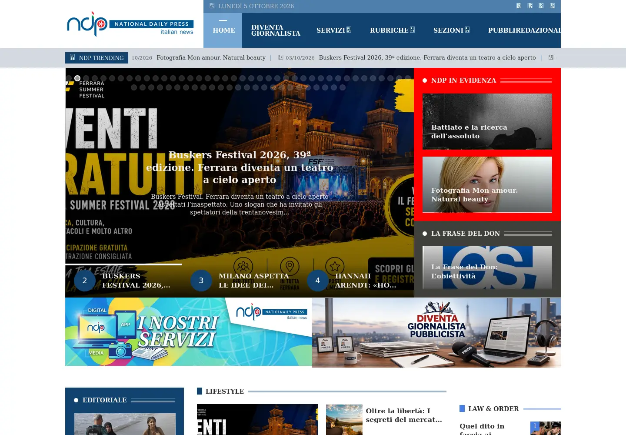Click the NDP IN EVIDENZA section heading
Viewport: 626px width, 435px height.
coord(463,80)
